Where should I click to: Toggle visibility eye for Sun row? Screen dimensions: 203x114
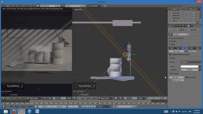(x=193, y=21)
